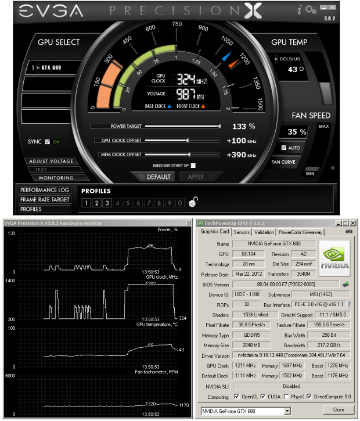Select GTX 680 in GPU Select list
The image size is (360, 421).
pos(53,67)
